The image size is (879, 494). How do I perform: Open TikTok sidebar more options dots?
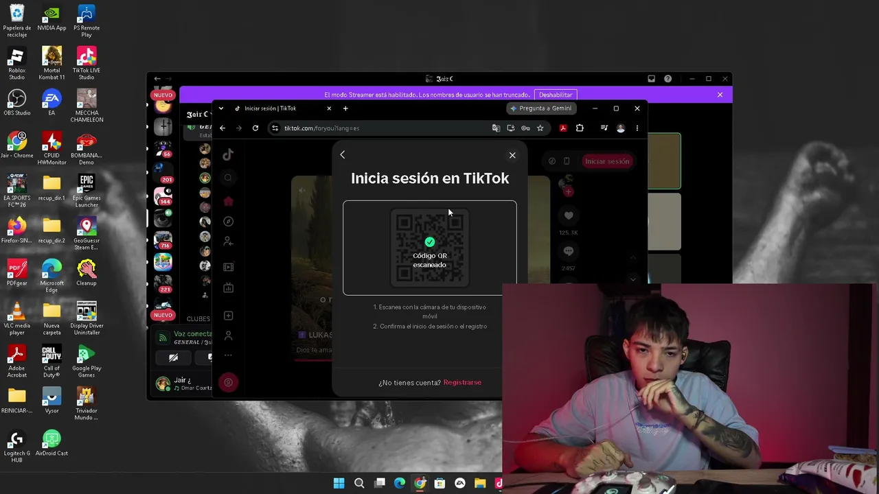point(228,355)
